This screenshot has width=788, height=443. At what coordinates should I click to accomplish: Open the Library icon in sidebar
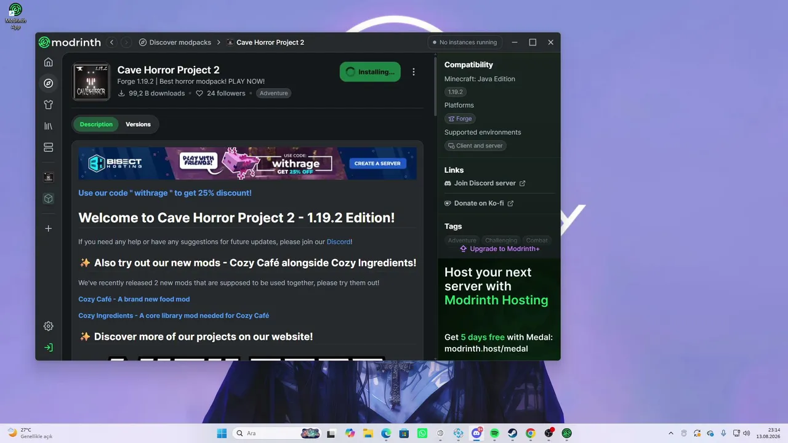pyautogui.click(x=49, y=126)
